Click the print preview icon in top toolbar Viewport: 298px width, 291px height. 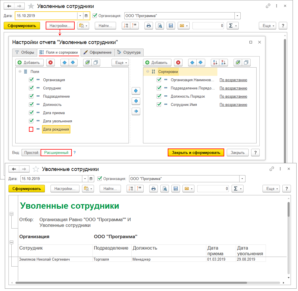pos(160,26)
